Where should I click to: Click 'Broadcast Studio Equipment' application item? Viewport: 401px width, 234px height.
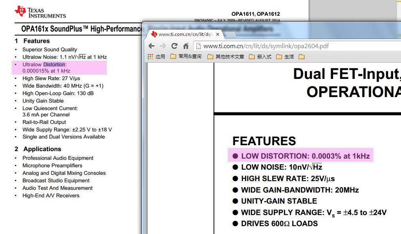[56, 181]
